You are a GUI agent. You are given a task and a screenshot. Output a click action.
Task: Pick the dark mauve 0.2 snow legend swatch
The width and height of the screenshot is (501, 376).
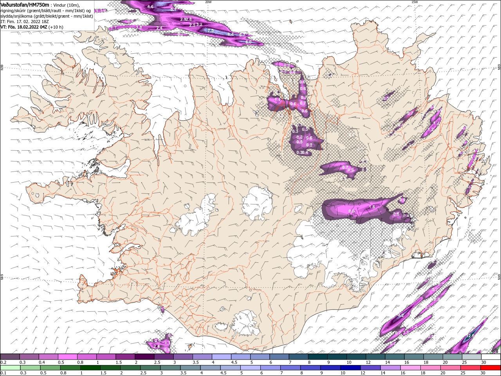(10, 357)
